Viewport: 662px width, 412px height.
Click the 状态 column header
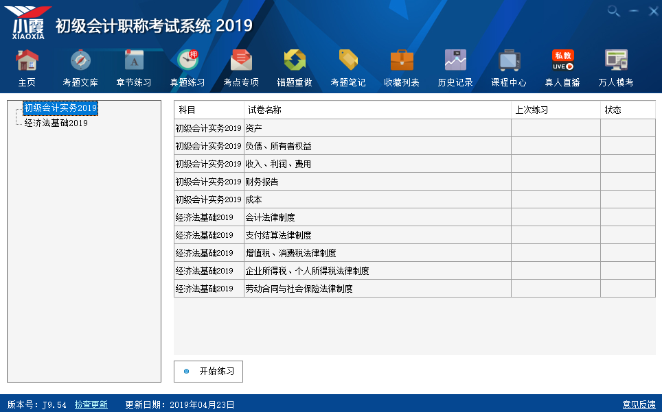pos(628,110)
